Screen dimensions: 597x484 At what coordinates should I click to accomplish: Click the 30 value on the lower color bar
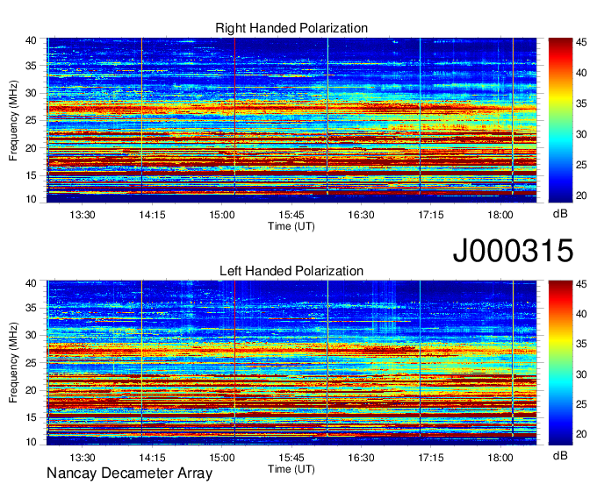tap(581, 374)
